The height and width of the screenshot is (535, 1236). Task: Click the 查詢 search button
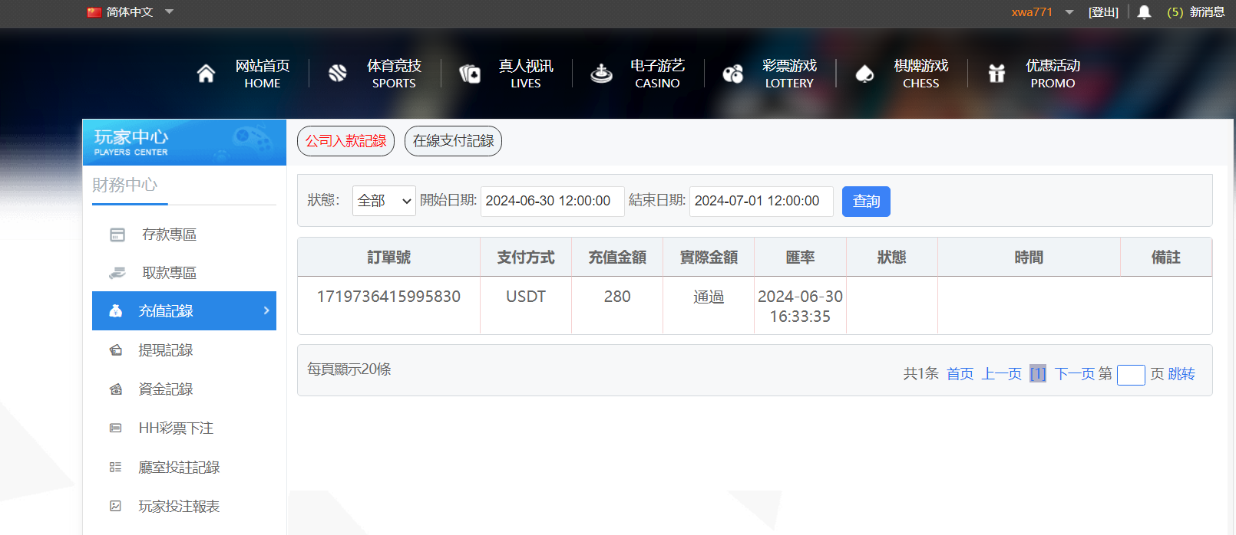[x=866, y=202]
